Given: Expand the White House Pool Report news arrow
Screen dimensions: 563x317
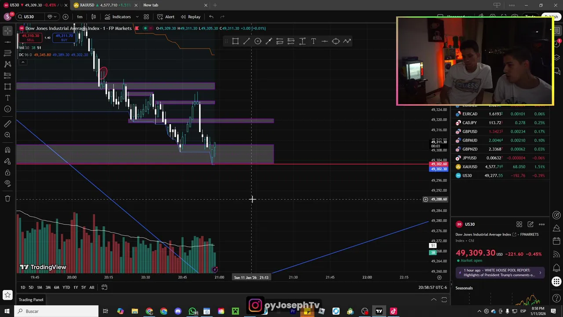Looking at the screenshot, I should pyautogui.click(x=540, y=273).
